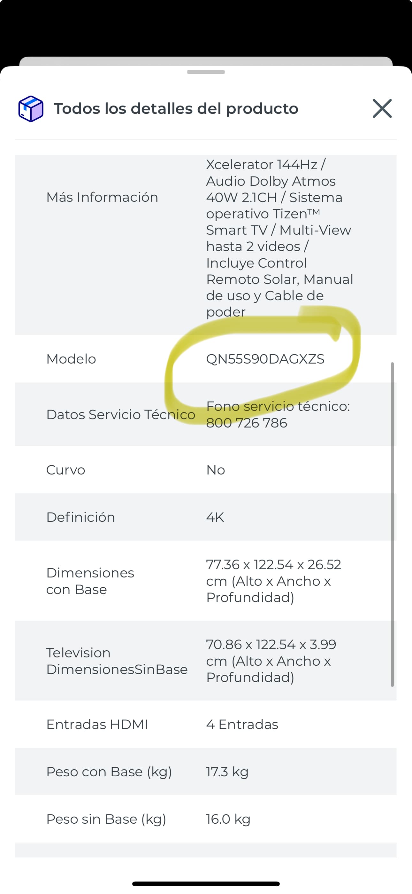The image size is (412, 894).
Task: Tap the Definición value 4K
Action: [215, 517]
